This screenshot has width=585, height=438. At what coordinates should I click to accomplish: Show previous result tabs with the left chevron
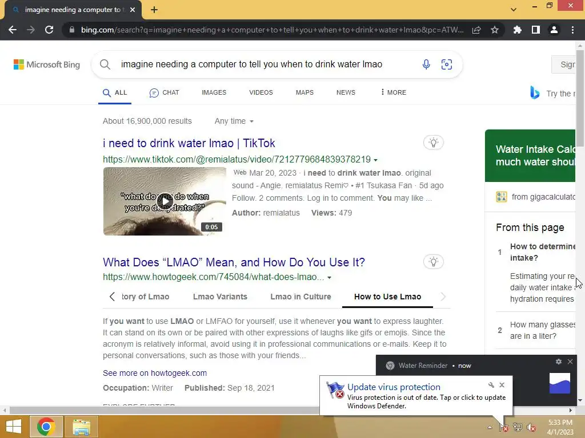pyautogui.click(x=112, y=297)
